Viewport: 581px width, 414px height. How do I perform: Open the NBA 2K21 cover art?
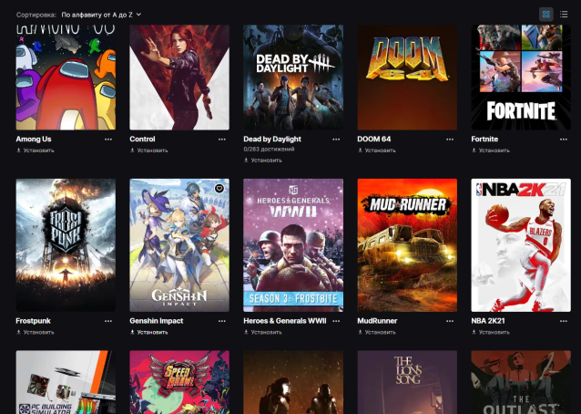pyautogui.click(x=521, y=245)
